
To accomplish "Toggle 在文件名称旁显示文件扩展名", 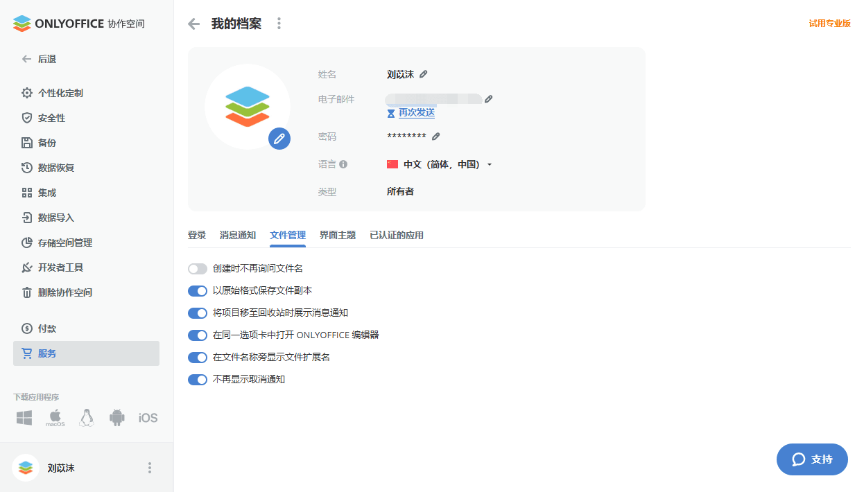I will click(198, 357).
